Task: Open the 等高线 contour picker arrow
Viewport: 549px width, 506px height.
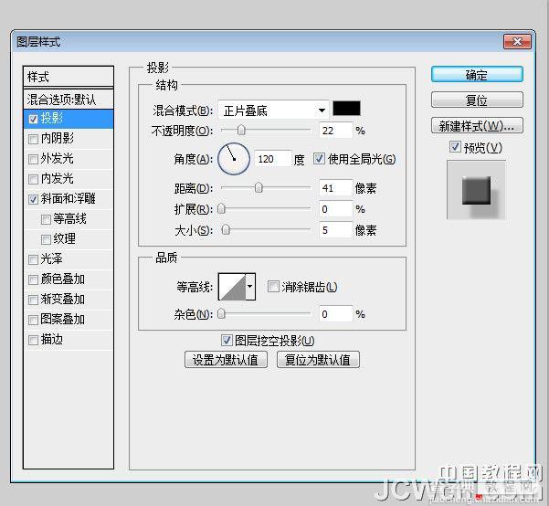Action: (x=250, y=287)
